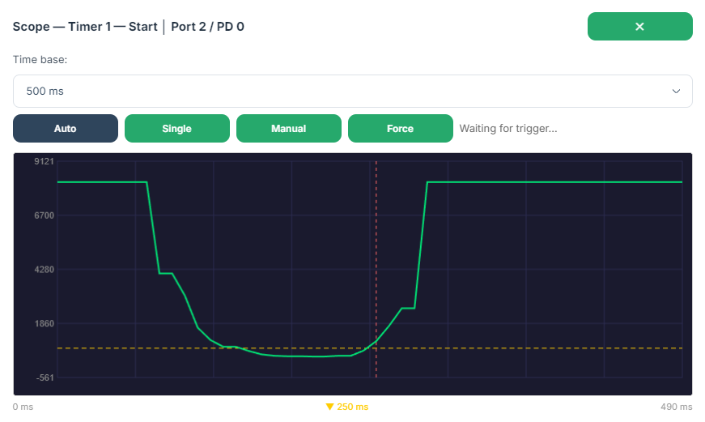Click the chevron arrow in Time base selector
This screenshot has height=422, width=705.
click(x=676, y=92)
